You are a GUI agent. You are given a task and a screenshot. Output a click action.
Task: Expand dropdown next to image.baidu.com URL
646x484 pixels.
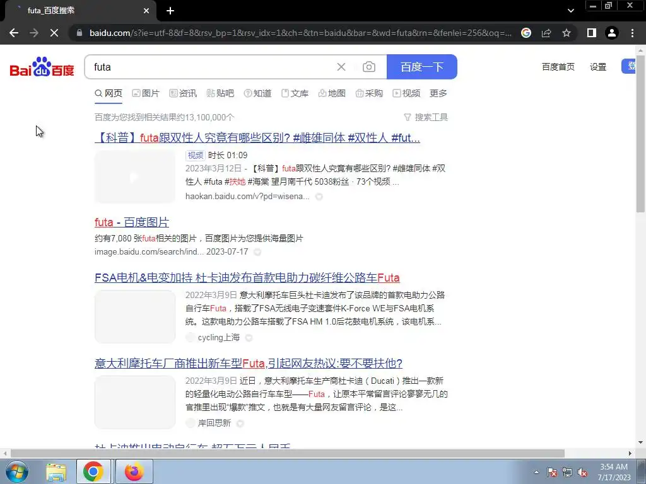coord(257,252)
